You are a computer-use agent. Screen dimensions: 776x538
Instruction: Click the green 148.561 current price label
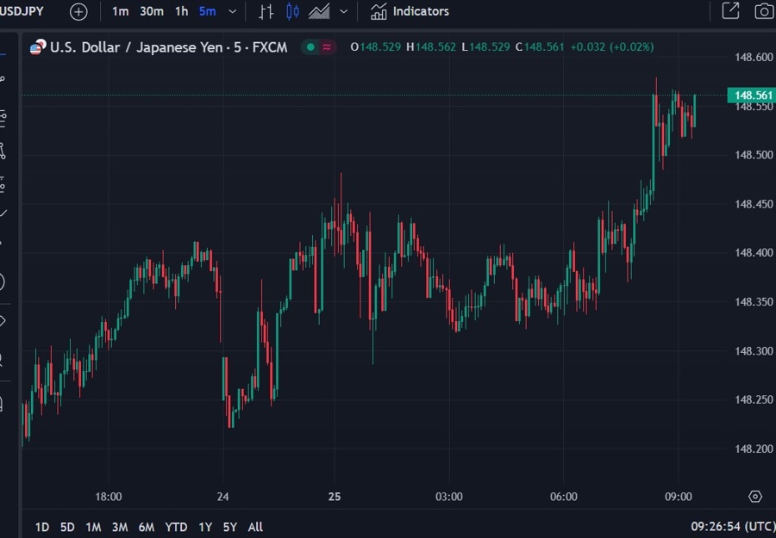(751, 95)
